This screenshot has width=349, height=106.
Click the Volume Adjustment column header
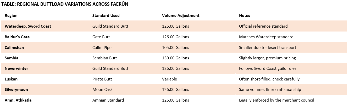click(181, 16)
